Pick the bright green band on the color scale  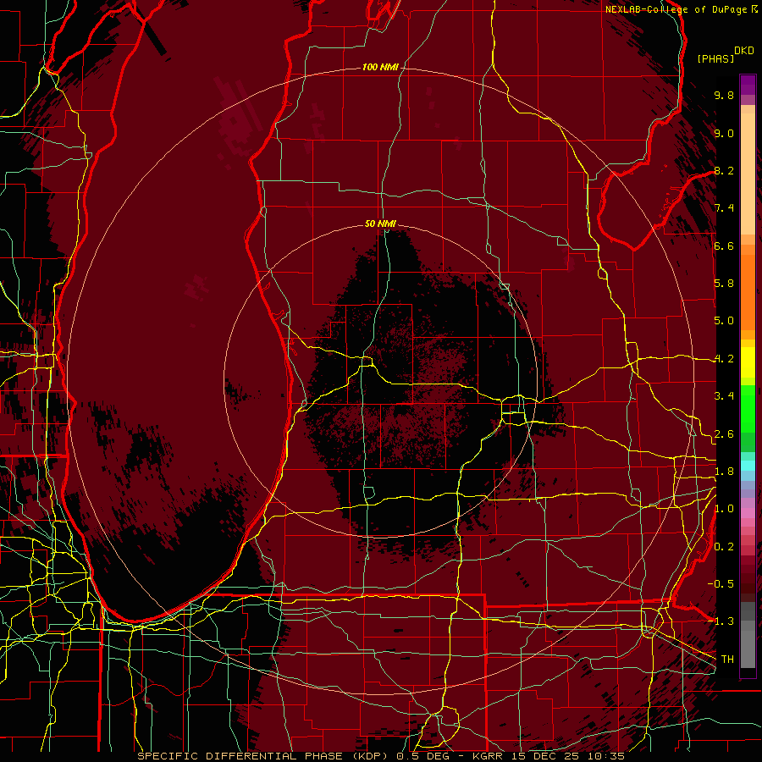pos(748,408)
